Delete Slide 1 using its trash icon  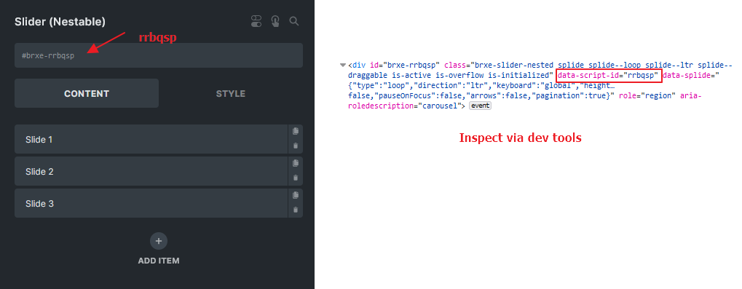[x=296, y=146]
